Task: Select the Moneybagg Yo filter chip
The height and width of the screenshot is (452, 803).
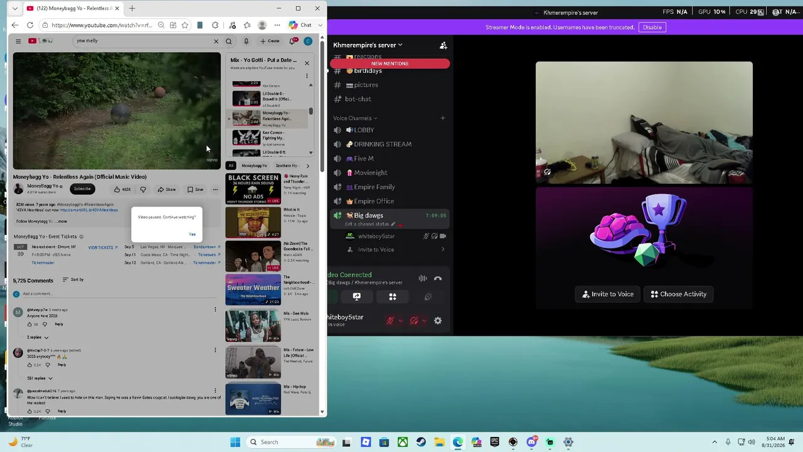Action: [254, 166]
